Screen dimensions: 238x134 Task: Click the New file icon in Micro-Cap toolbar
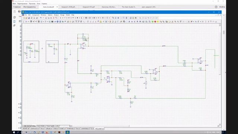pyautogui.click(x=24, y=18)
